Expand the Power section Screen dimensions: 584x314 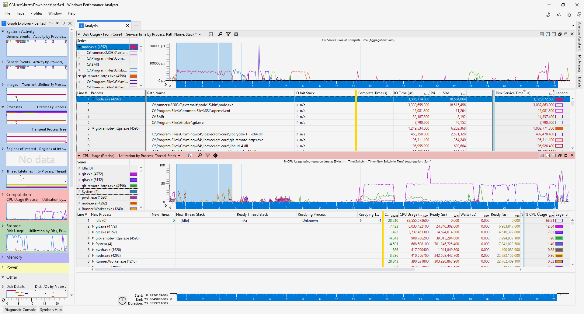3,267
